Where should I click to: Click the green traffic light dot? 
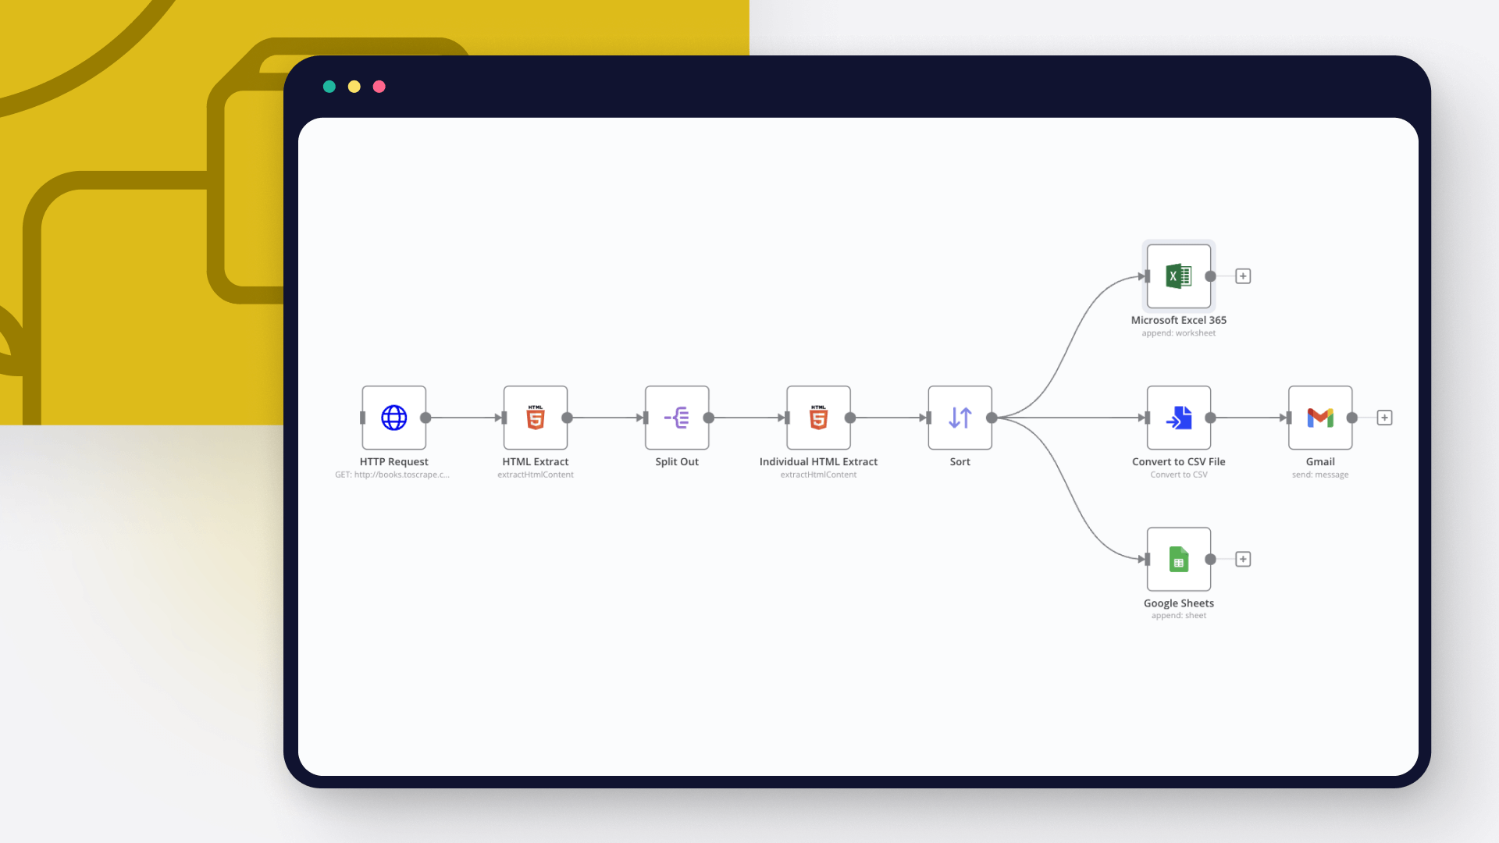[x=329, y=87]
